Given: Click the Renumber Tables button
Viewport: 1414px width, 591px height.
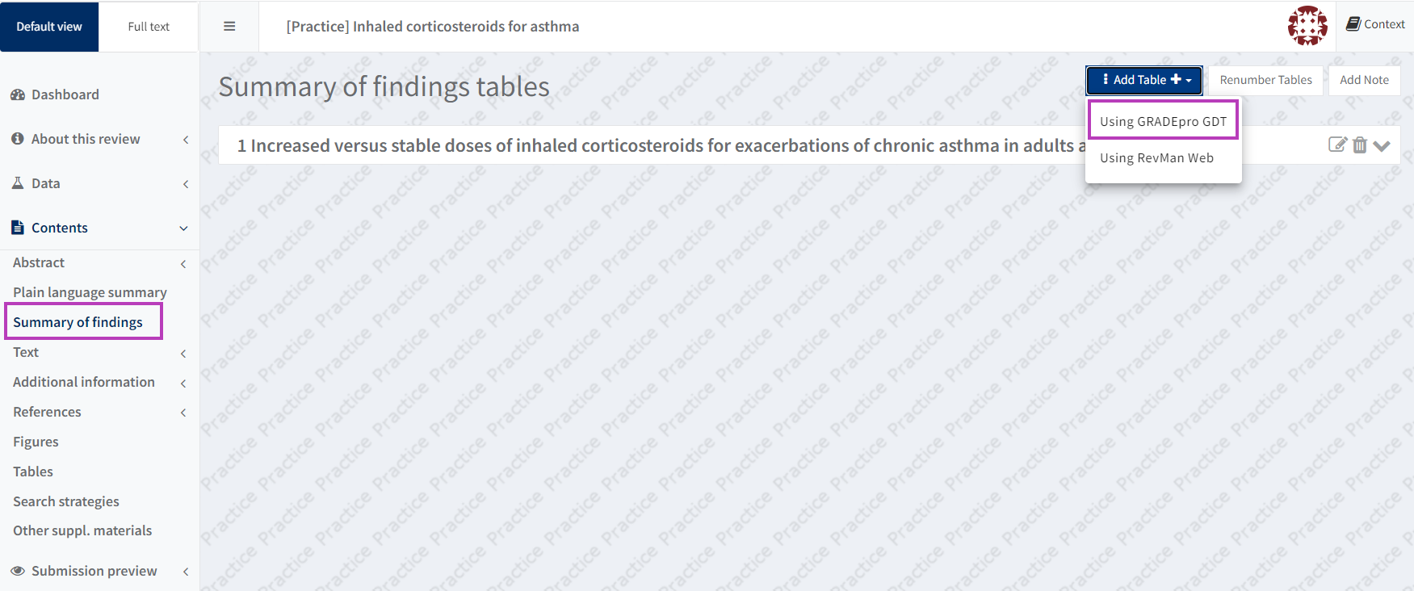Looking at the screenshot, I should tap(1265, 80).
